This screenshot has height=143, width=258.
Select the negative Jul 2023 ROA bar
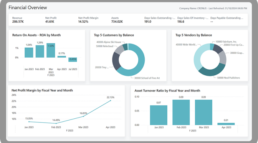pyautogui.click(x=73, y=60)
